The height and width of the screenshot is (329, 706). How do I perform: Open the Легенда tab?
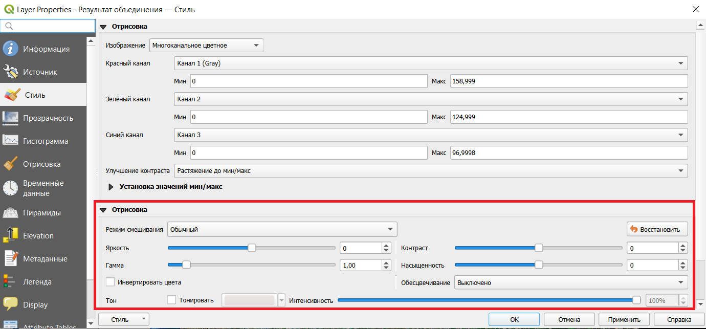point(43,282)
